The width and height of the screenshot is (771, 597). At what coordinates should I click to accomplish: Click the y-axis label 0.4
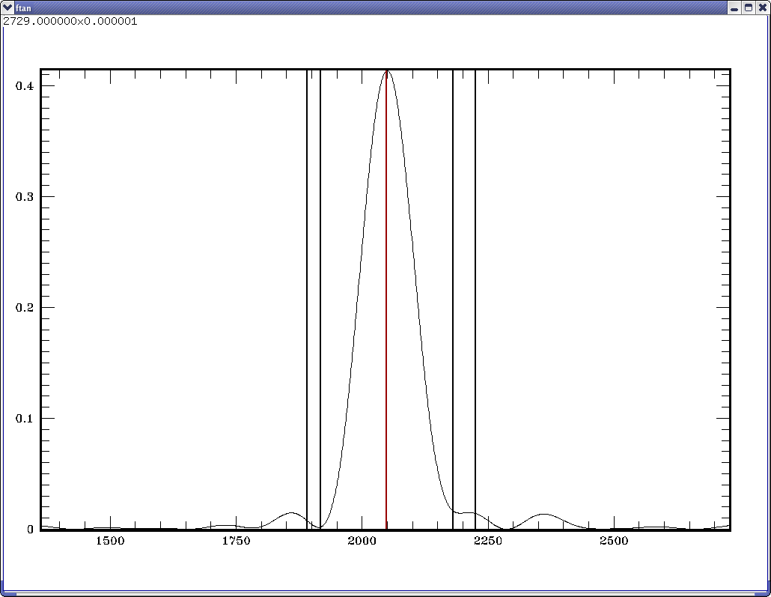pos(25,86)
